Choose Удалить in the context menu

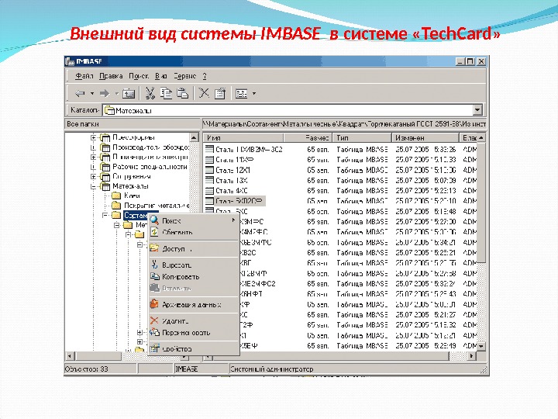pyautogui.click(x=193, y=321)
